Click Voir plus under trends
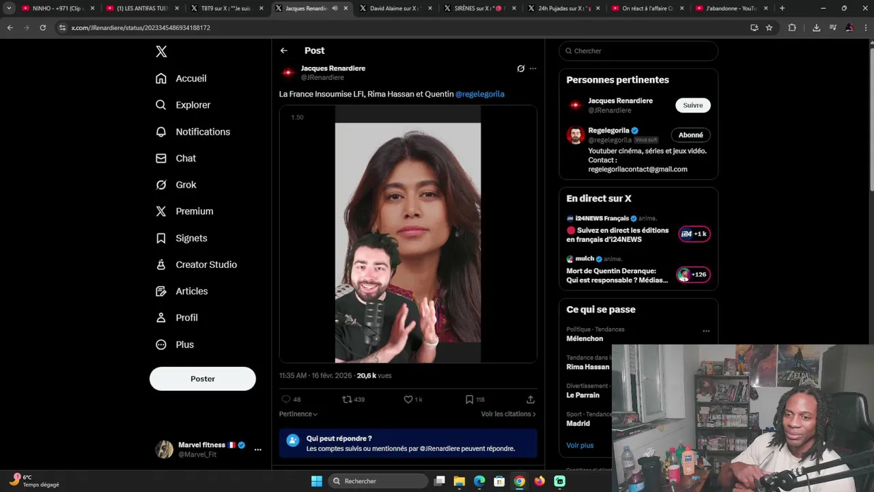874x492 pixels. point(580,446)
